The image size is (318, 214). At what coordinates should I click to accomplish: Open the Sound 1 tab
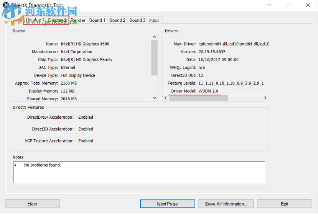(97, 20)
